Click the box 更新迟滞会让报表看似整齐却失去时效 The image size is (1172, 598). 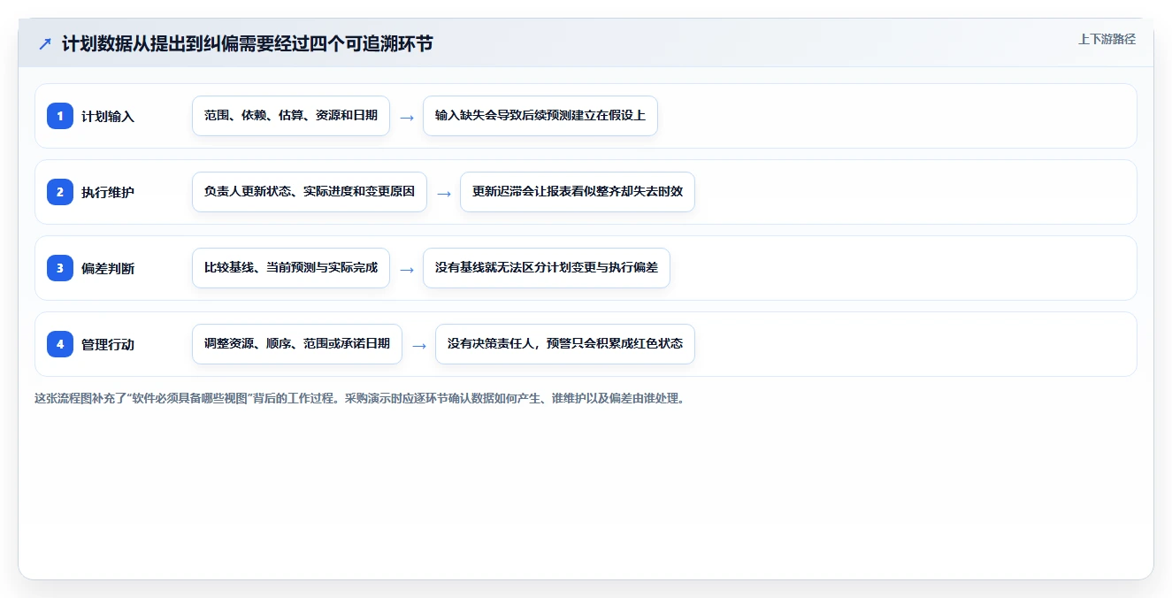point(578,192)
